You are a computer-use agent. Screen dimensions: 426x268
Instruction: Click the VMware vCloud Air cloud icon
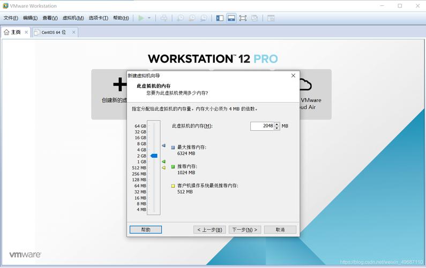305,84
